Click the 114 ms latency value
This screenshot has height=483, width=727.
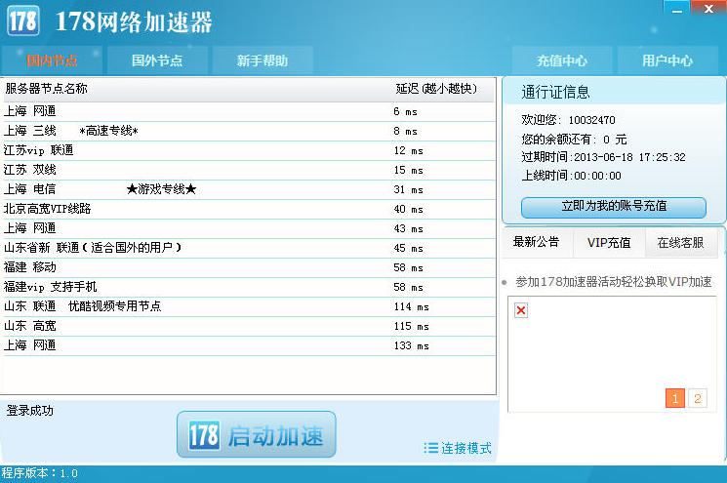point(411,306)
